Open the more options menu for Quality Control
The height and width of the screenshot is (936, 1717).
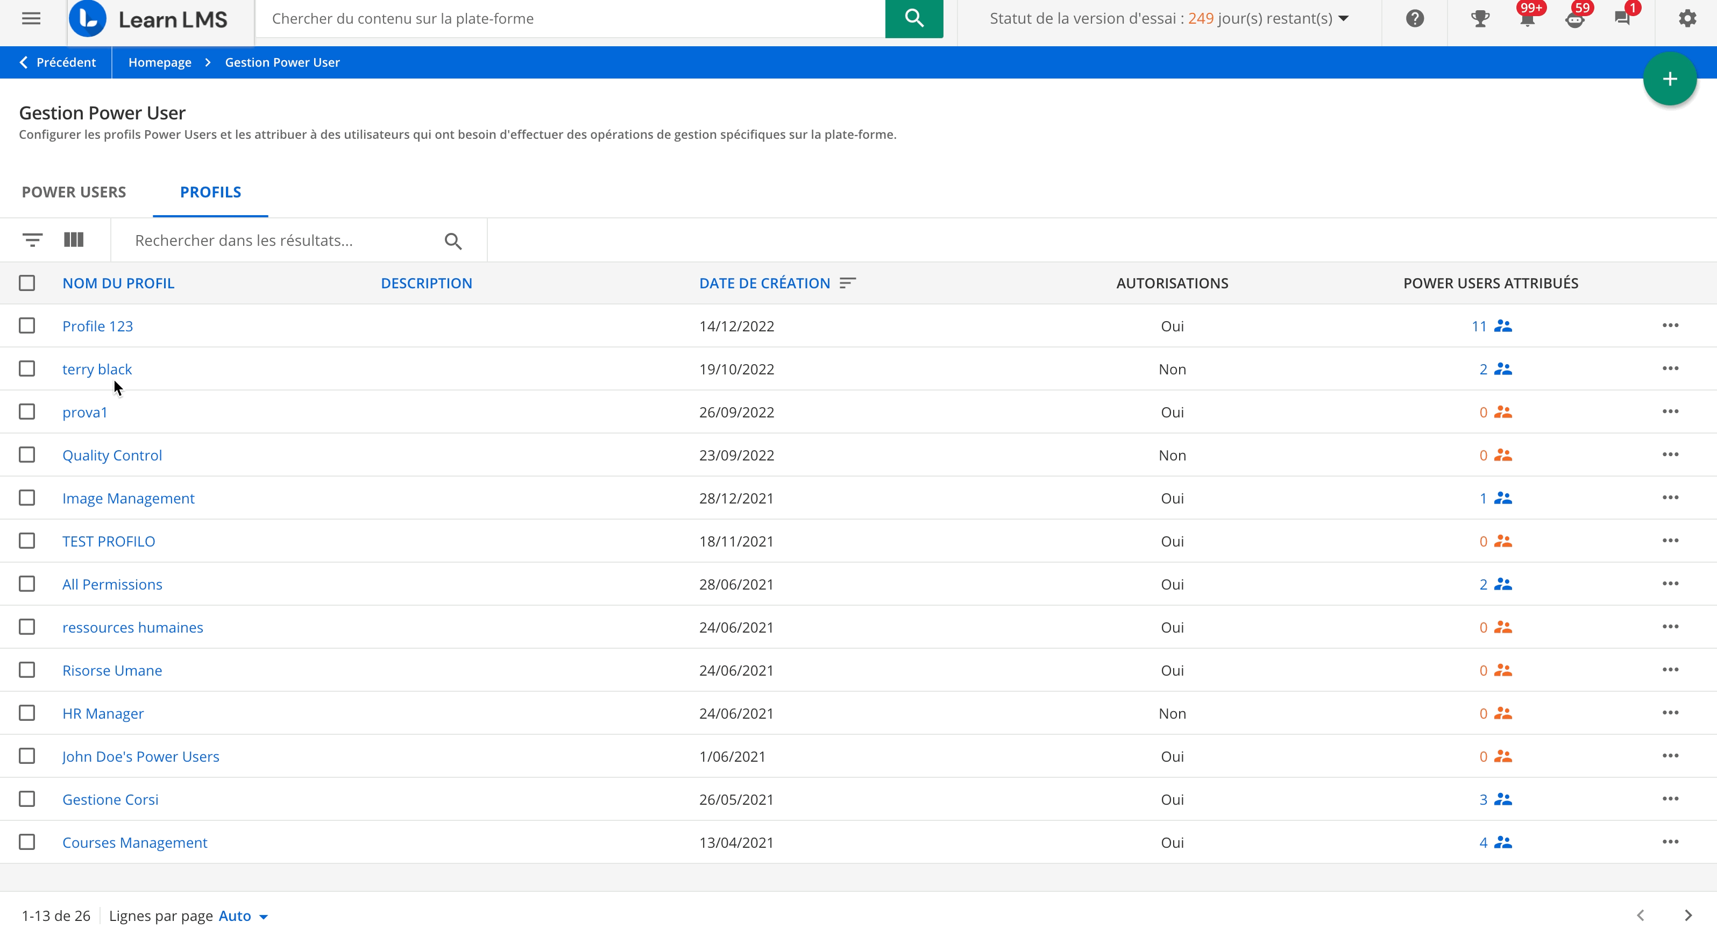coord(1670,455)
